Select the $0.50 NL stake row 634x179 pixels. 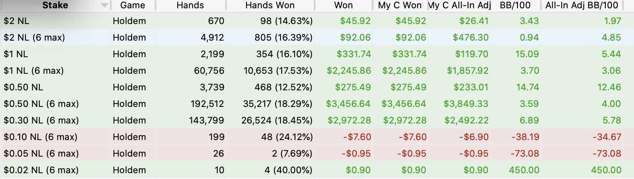coord(317,87)
